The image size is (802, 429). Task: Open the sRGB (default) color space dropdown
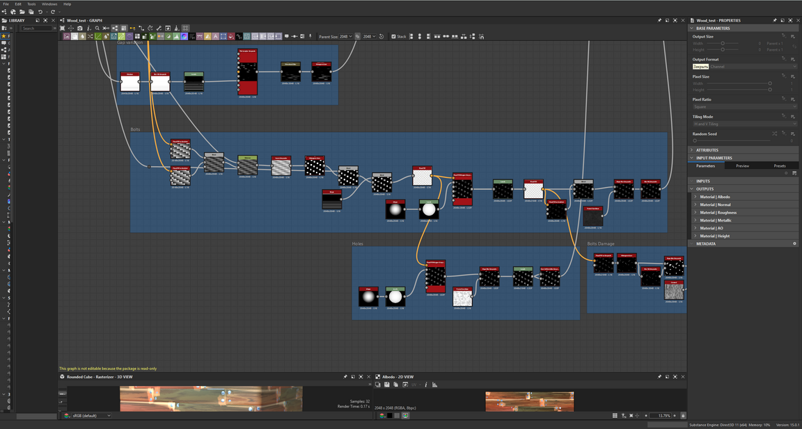[91, 416]
